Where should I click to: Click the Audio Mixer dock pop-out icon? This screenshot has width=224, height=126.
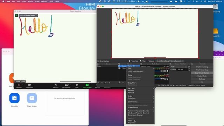click(141, 64)
